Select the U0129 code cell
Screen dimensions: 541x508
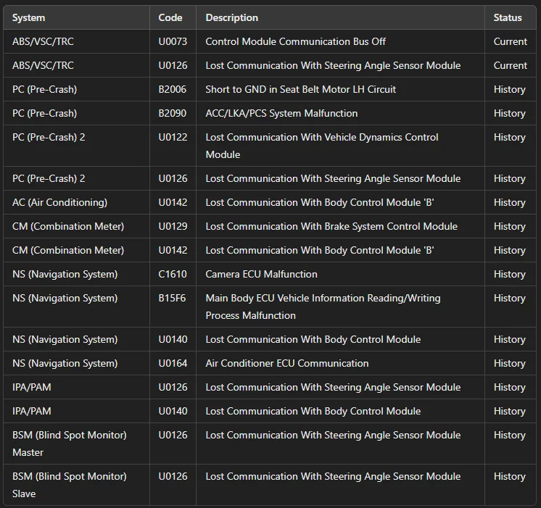173,226
